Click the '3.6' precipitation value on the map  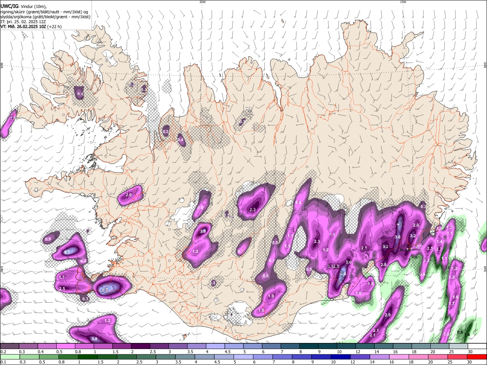398,237
